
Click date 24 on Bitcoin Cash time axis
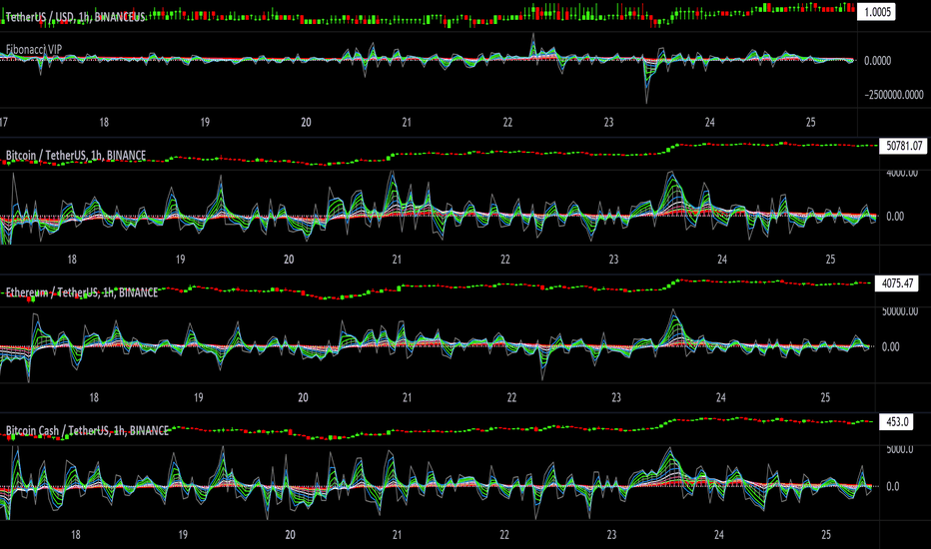719,535
